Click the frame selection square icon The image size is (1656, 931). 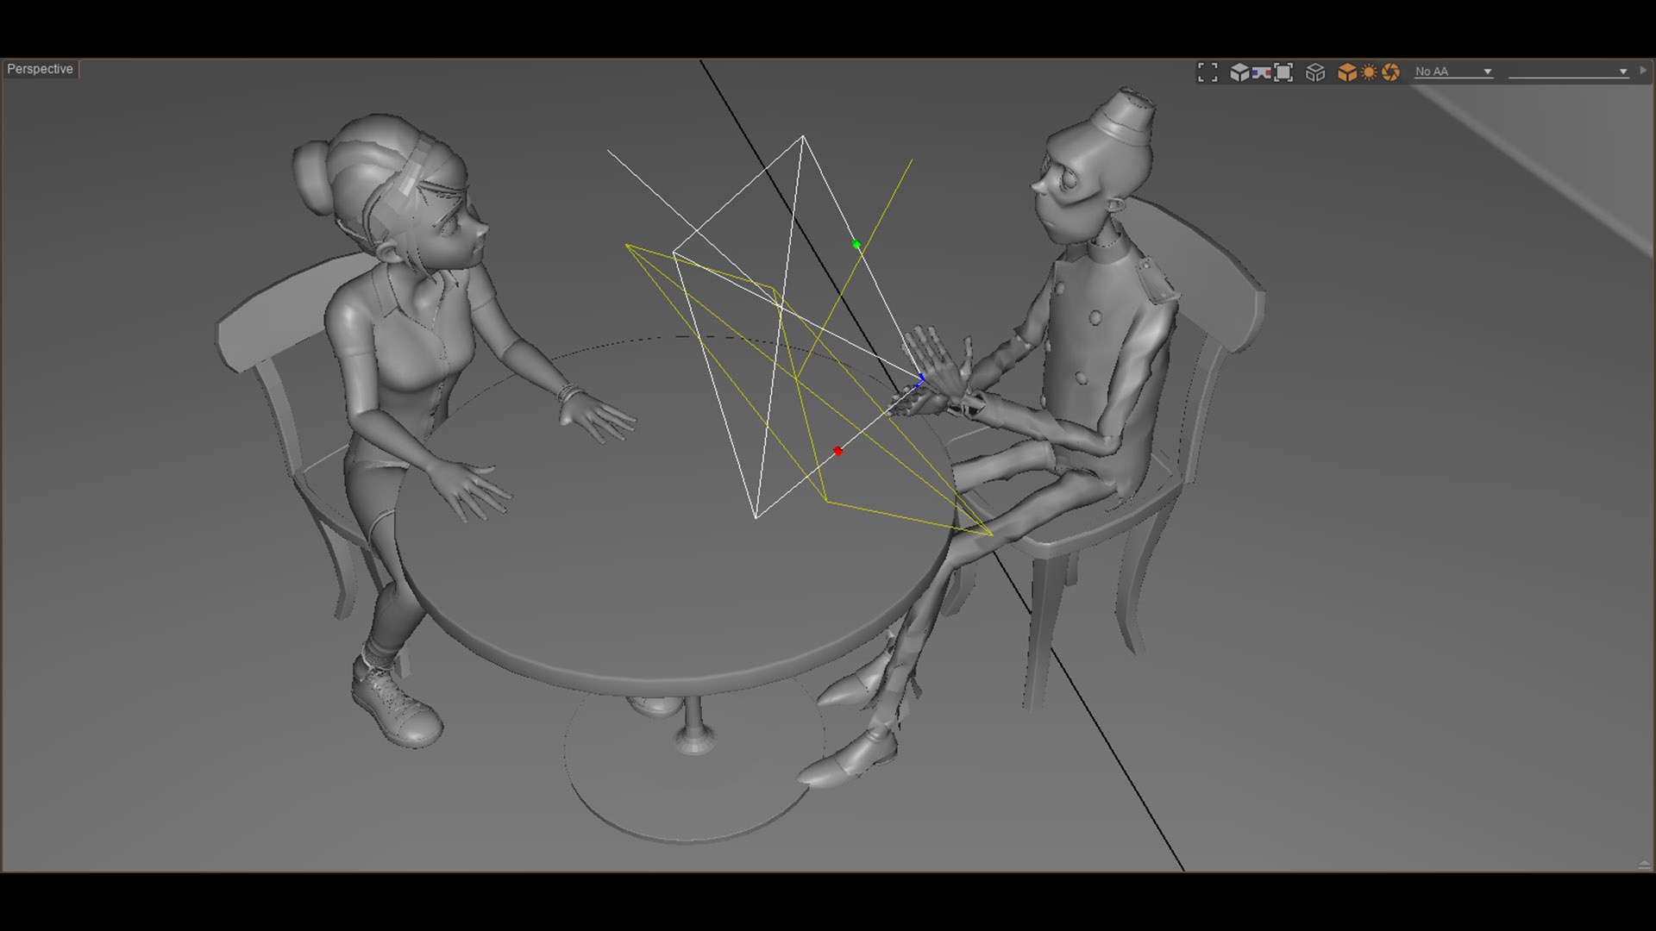pos(1283,72)
